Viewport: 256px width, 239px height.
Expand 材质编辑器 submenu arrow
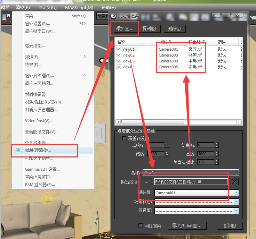point(89,94)
